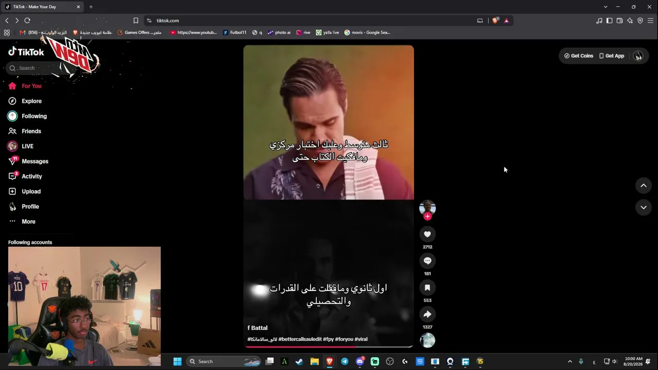Screen dimensions: 658x370
Task: Open the Brave Wallet icon
Action: 619,21
